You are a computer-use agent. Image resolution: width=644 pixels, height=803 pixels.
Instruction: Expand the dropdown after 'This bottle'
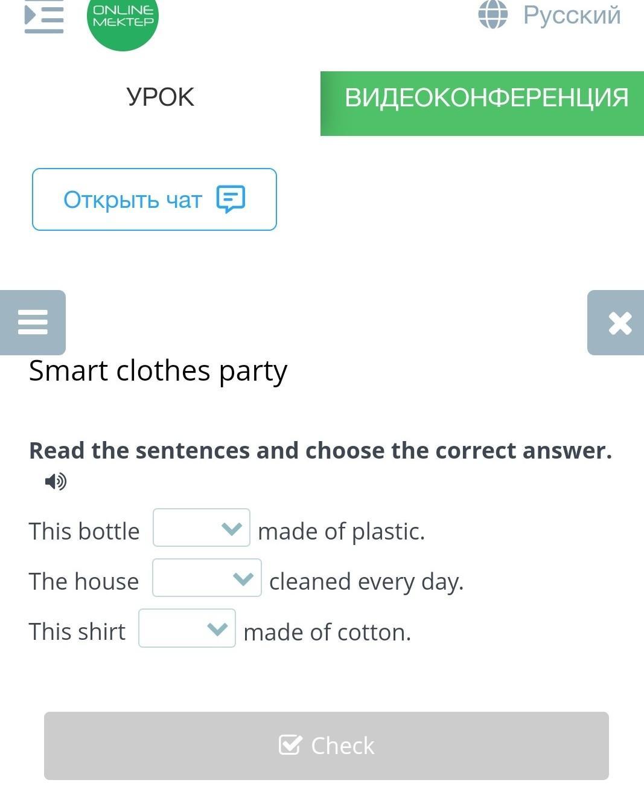202,527
